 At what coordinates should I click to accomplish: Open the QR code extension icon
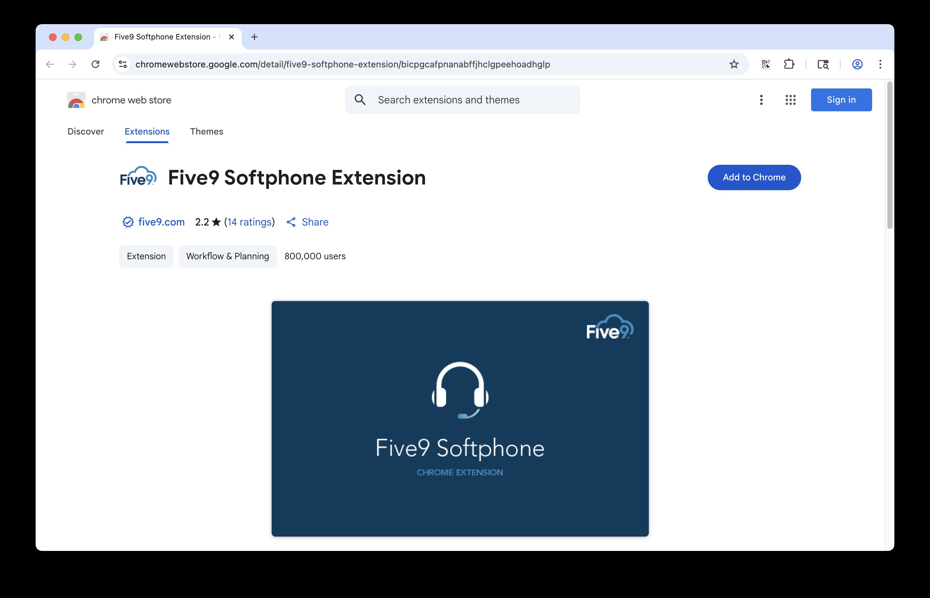[x=766, y=64]
